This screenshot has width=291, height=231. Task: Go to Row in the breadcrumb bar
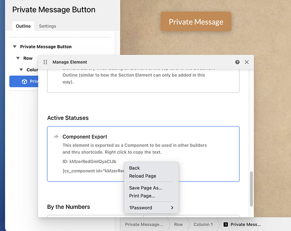tap(178, 225)
